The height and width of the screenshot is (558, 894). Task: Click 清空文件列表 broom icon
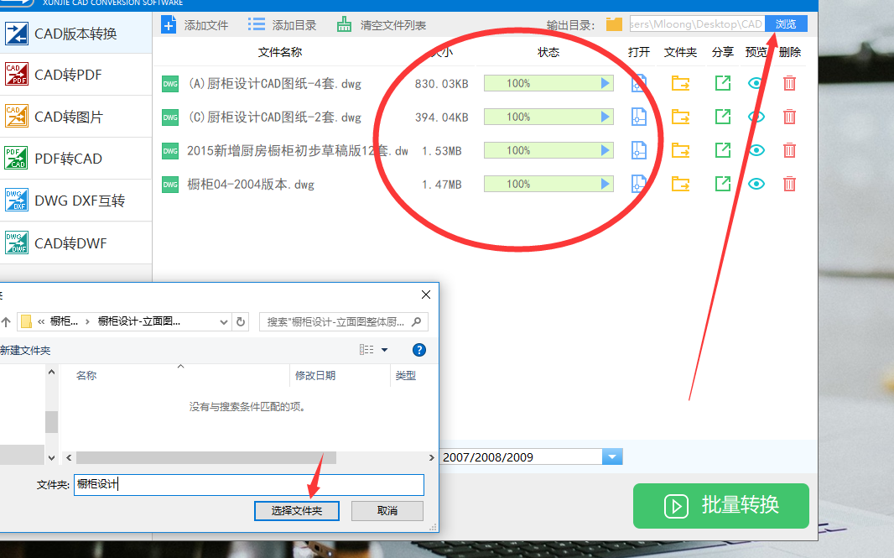(344, 24)
